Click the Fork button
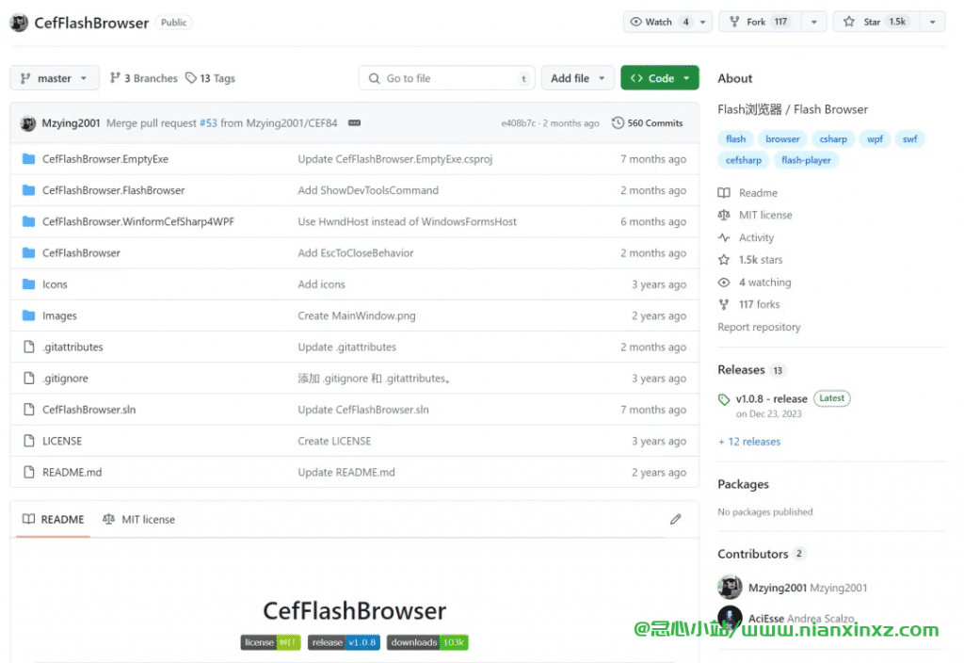The height and width of the screenshot is (663, 964). (761, 23)
